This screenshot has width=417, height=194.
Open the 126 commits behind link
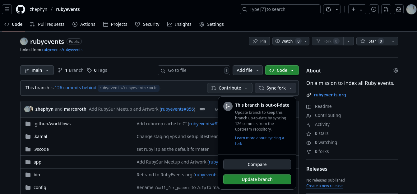pyautogui.click(x=76, y=88)
